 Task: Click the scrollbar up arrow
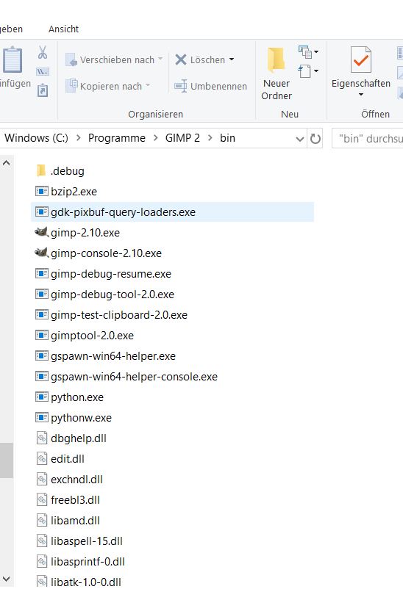[7, 163]
